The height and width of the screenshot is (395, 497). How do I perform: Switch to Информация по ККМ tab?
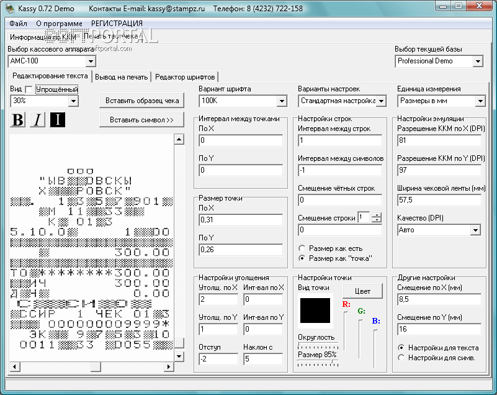pyautogui.click(x=43, y=37)
